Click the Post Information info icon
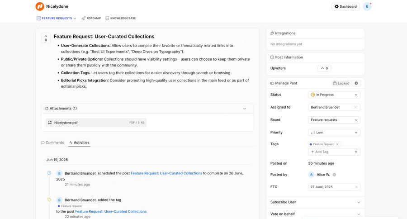Image resolution: width=407 pixels, height=219 pixels. (x=272, y=57)
